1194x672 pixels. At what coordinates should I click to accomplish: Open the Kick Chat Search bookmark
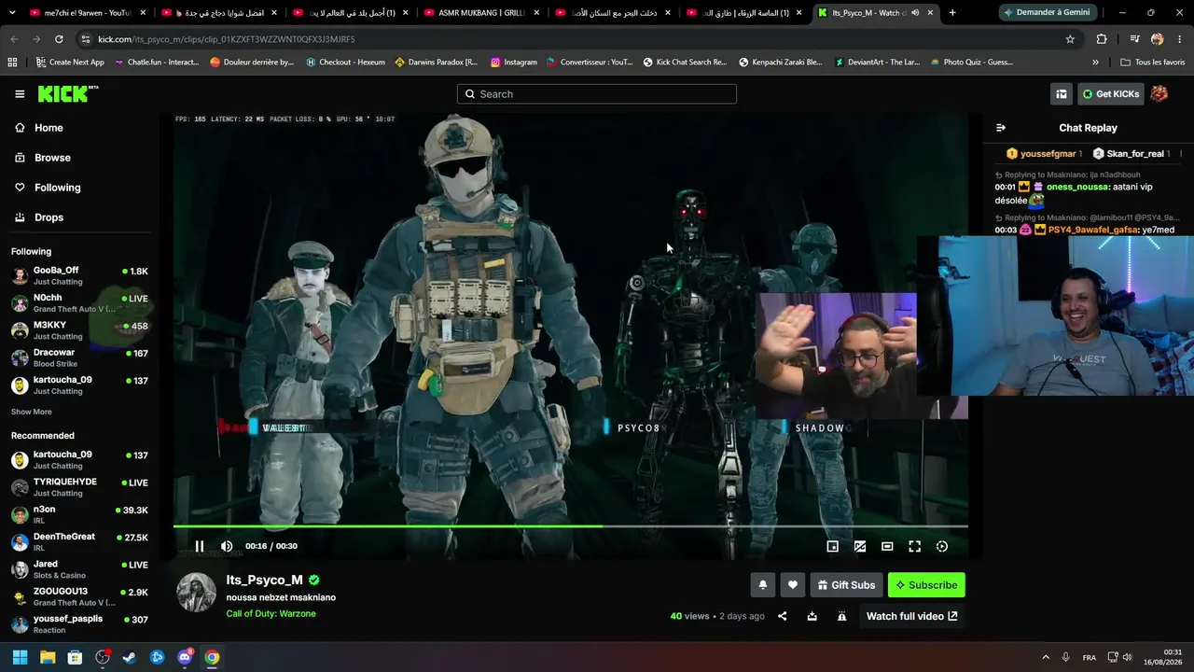pyautogui.click(x=685, y=63)
